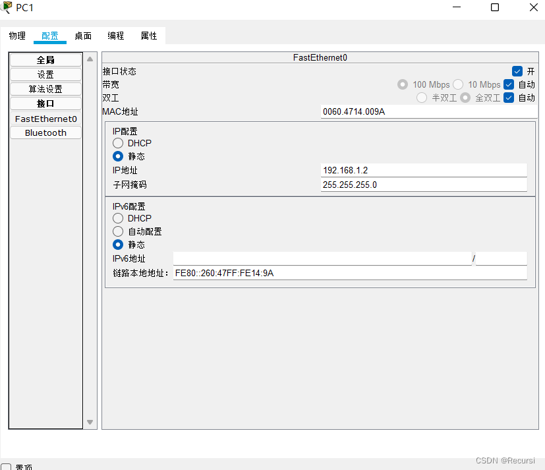Switch to the 桌面 tab
Viewport: 545px width, 470px height.
click(83, 36)
